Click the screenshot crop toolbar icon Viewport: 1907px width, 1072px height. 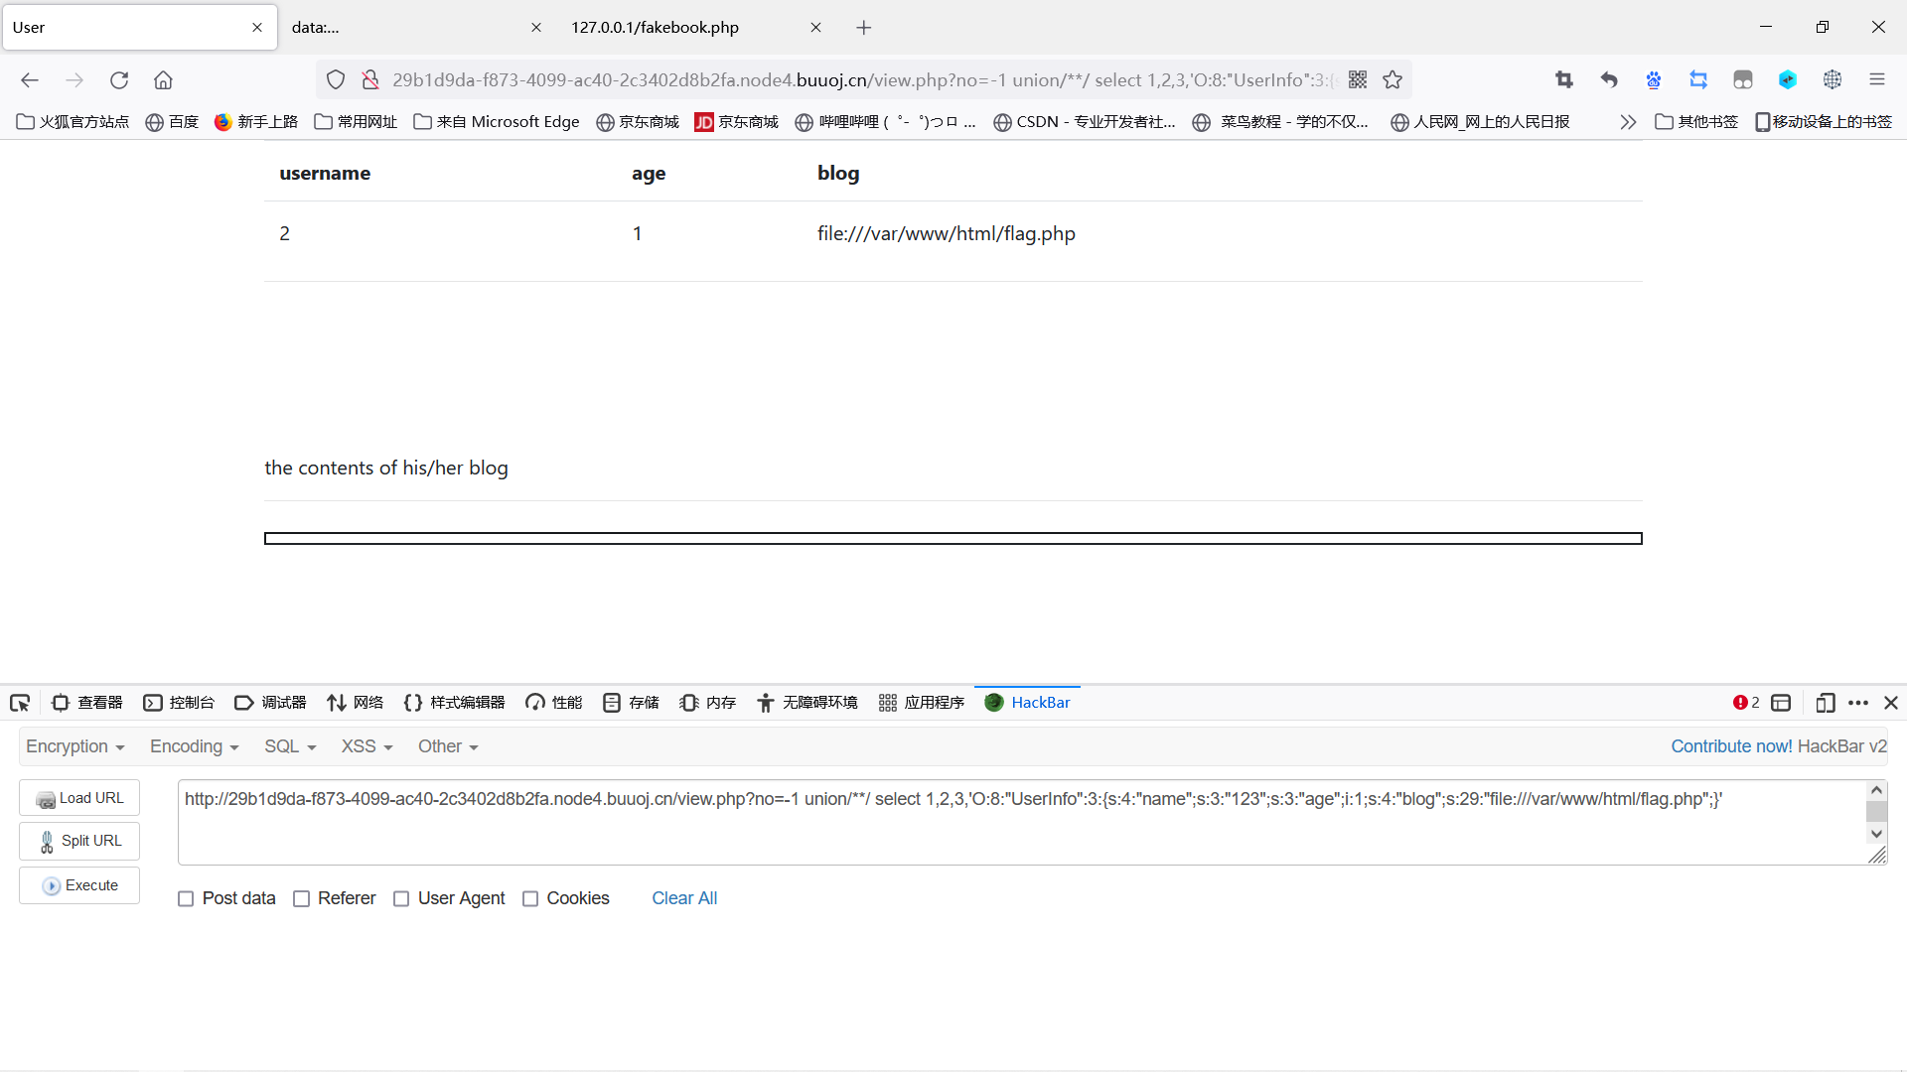1564,79
